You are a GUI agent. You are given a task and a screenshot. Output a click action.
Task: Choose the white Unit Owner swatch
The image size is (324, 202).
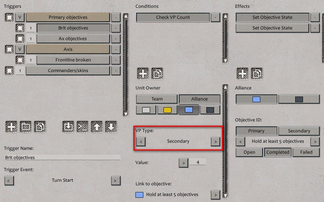pyautogui.click(x=146, y=110)
